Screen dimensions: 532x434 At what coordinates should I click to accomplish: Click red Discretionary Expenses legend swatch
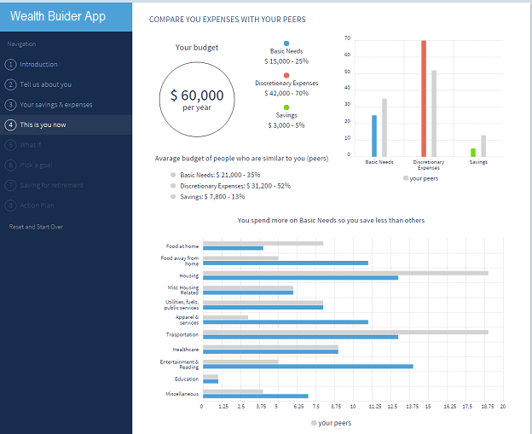pyautogui.click(x=286, y=75)
